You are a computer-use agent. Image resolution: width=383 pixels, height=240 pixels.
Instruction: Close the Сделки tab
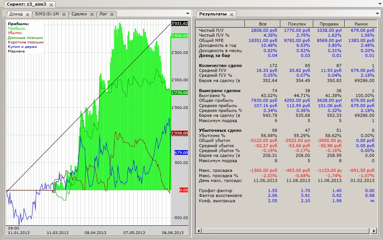[x=92, y=14]
